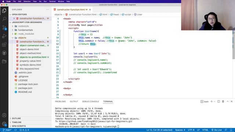The height and width of the screenshot is (132, 235).
Task: Open the bash terminal profile icon
Action: (202, 102)
